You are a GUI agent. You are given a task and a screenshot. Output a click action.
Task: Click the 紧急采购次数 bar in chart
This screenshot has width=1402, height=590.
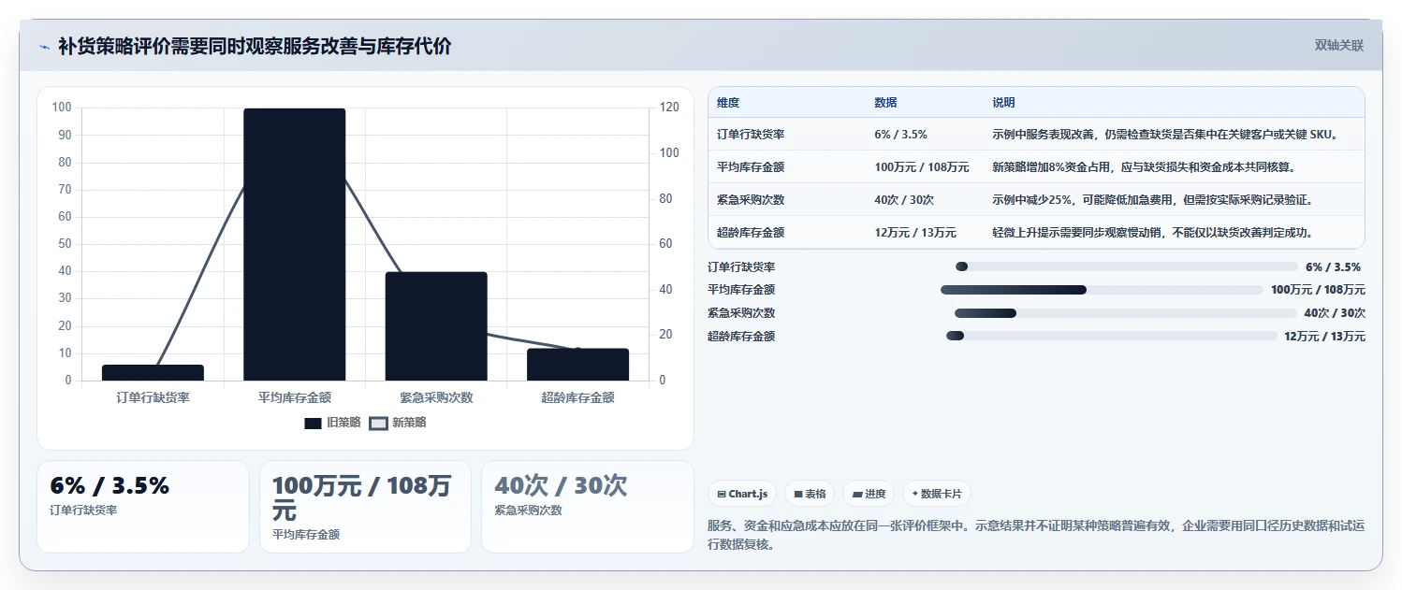[x=436, y=326]
